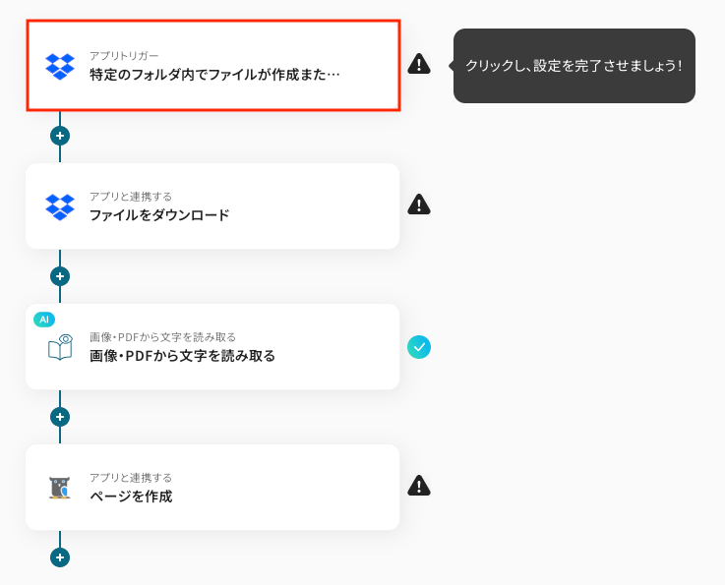725x585 pixels.
Task: Click the アプリトリガー label text
Action: pos(124,56)
